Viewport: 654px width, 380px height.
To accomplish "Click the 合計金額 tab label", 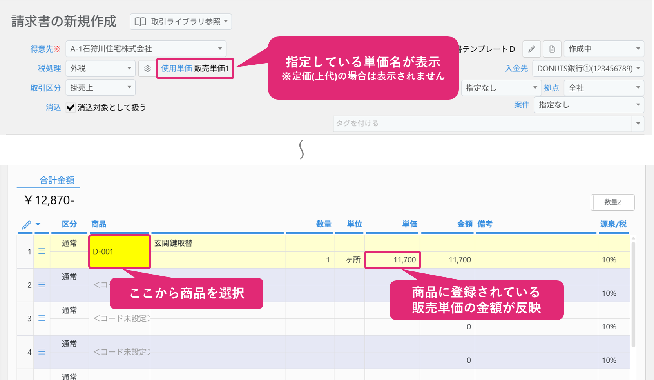I will (57, 180).
